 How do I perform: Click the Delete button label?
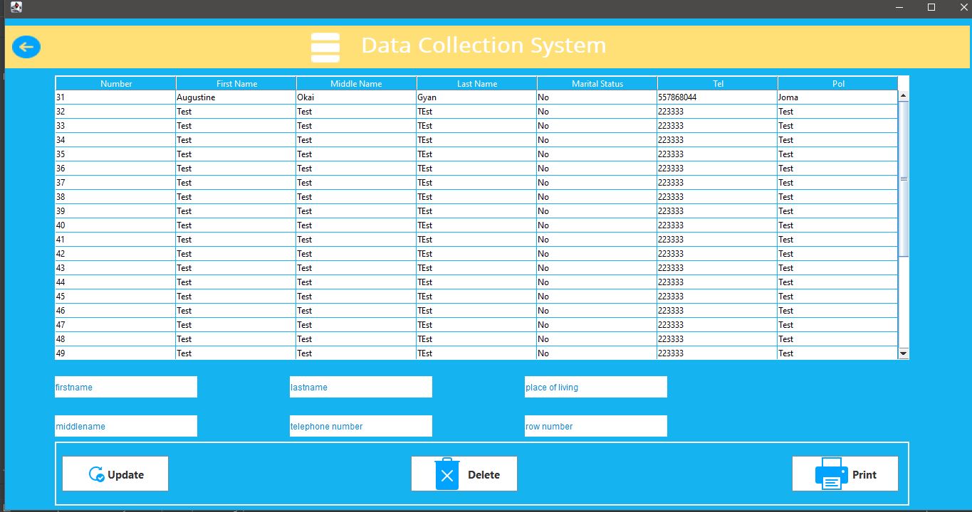pyautogui.click(x=484, y=475)
